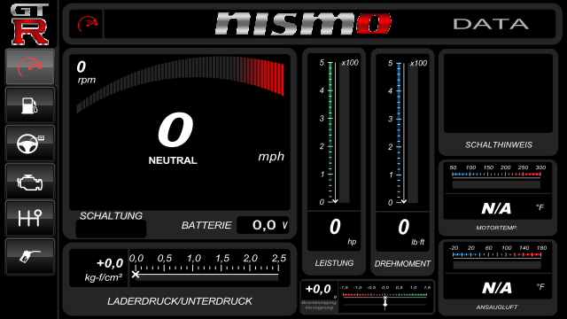The image size is (567, 319).
Task: Click the SCHALTUNG gear field
Action: point(111,229)
